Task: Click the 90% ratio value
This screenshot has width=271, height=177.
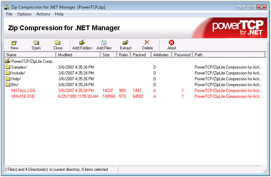Action: pos(122,91)
